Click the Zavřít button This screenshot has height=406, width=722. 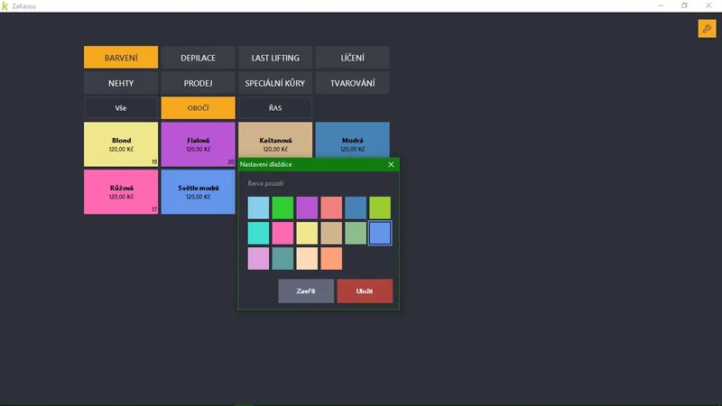tap(306, 291)
